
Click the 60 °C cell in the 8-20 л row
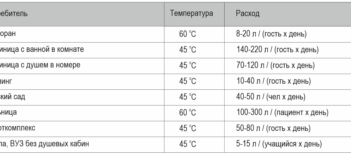187,34
